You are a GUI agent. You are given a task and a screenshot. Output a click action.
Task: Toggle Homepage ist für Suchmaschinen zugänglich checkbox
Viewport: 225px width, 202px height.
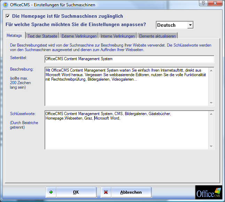tap(8, 16)
